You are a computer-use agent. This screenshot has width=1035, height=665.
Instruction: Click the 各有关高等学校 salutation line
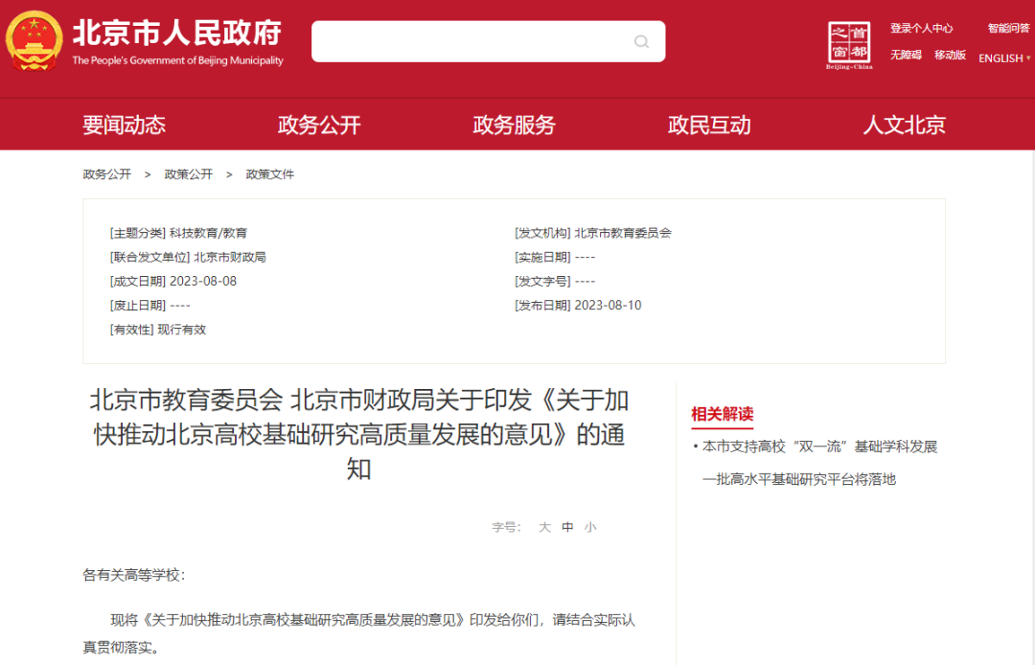pyautogui.click(x=133, y=575)
